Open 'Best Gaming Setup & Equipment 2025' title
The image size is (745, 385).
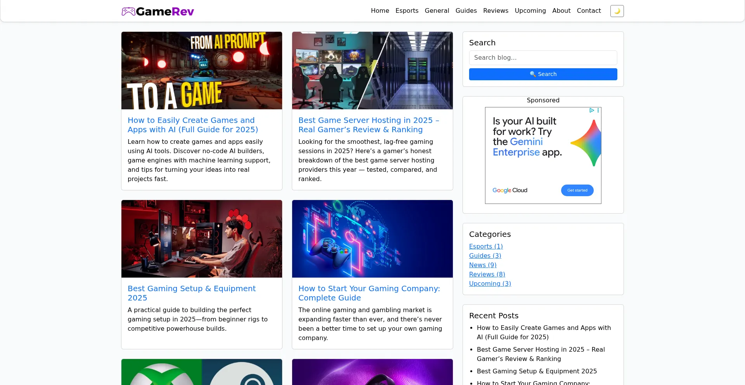pyautogui.click(x=192, y=293)
